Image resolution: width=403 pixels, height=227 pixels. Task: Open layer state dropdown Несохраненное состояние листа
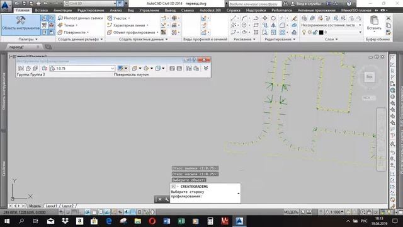(331, 25)
